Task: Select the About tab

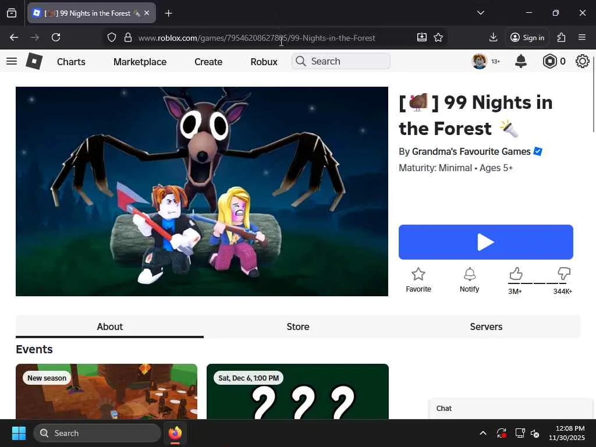Action: pyautogui.click(x=109, y=327)
